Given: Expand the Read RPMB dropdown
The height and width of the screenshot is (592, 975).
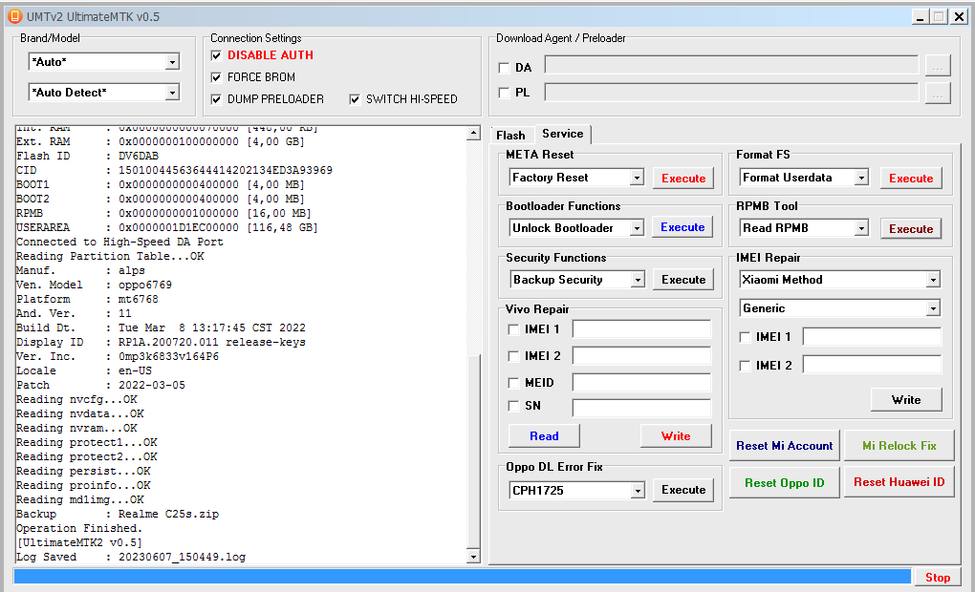Looking at the screenshot, I should [861, 228].
